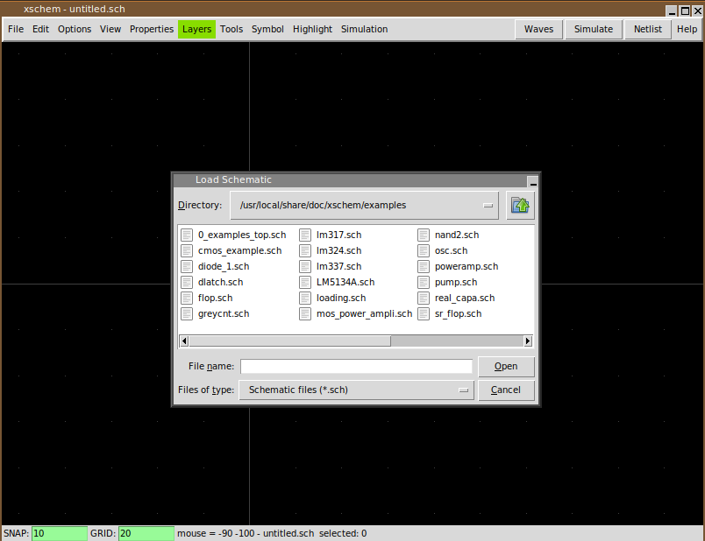This screenshot has width=705, height=541.
Task: Choose the nand2.sch file icon
Action: pyautogui.click(x=424, y=235)
